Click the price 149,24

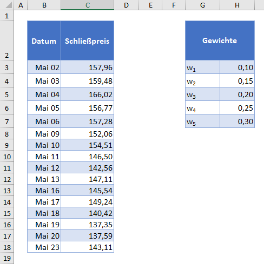(88, 201)
